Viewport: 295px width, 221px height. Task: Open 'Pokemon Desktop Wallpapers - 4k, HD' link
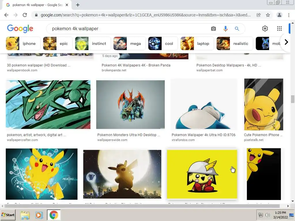228,65
